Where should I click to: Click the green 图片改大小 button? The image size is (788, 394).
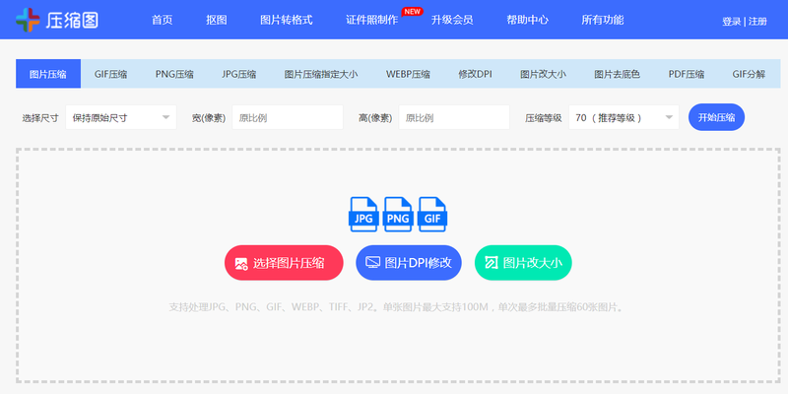pyautogui.click(x=523, y=263)
